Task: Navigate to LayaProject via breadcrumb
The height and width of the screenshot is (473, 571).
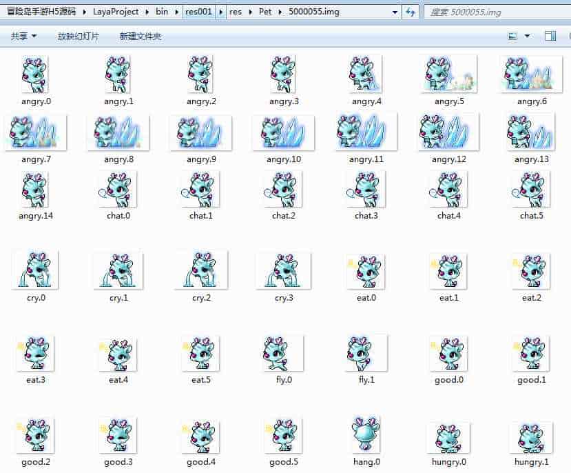Action: point(116,12)
